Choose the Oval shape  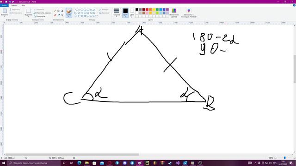(x=82, y=10)
